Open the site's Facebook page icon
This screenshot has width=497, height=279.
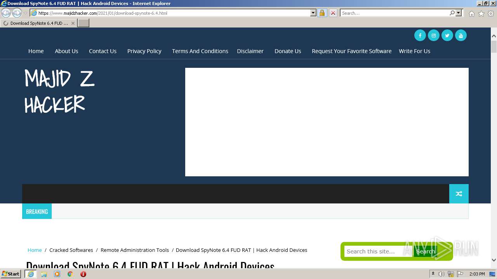[x=420, y=35]
